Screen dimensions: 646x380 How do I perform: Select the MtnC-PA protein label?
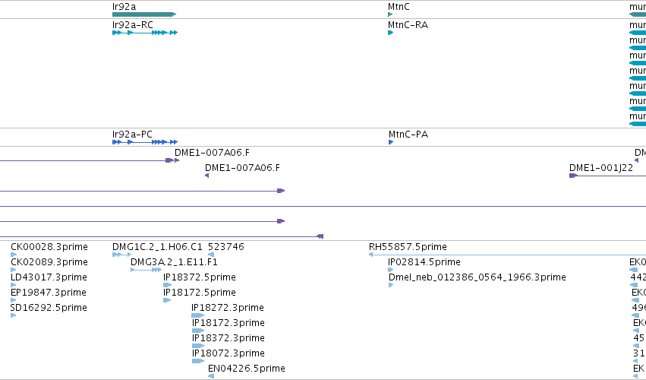[x=408, y=135]
